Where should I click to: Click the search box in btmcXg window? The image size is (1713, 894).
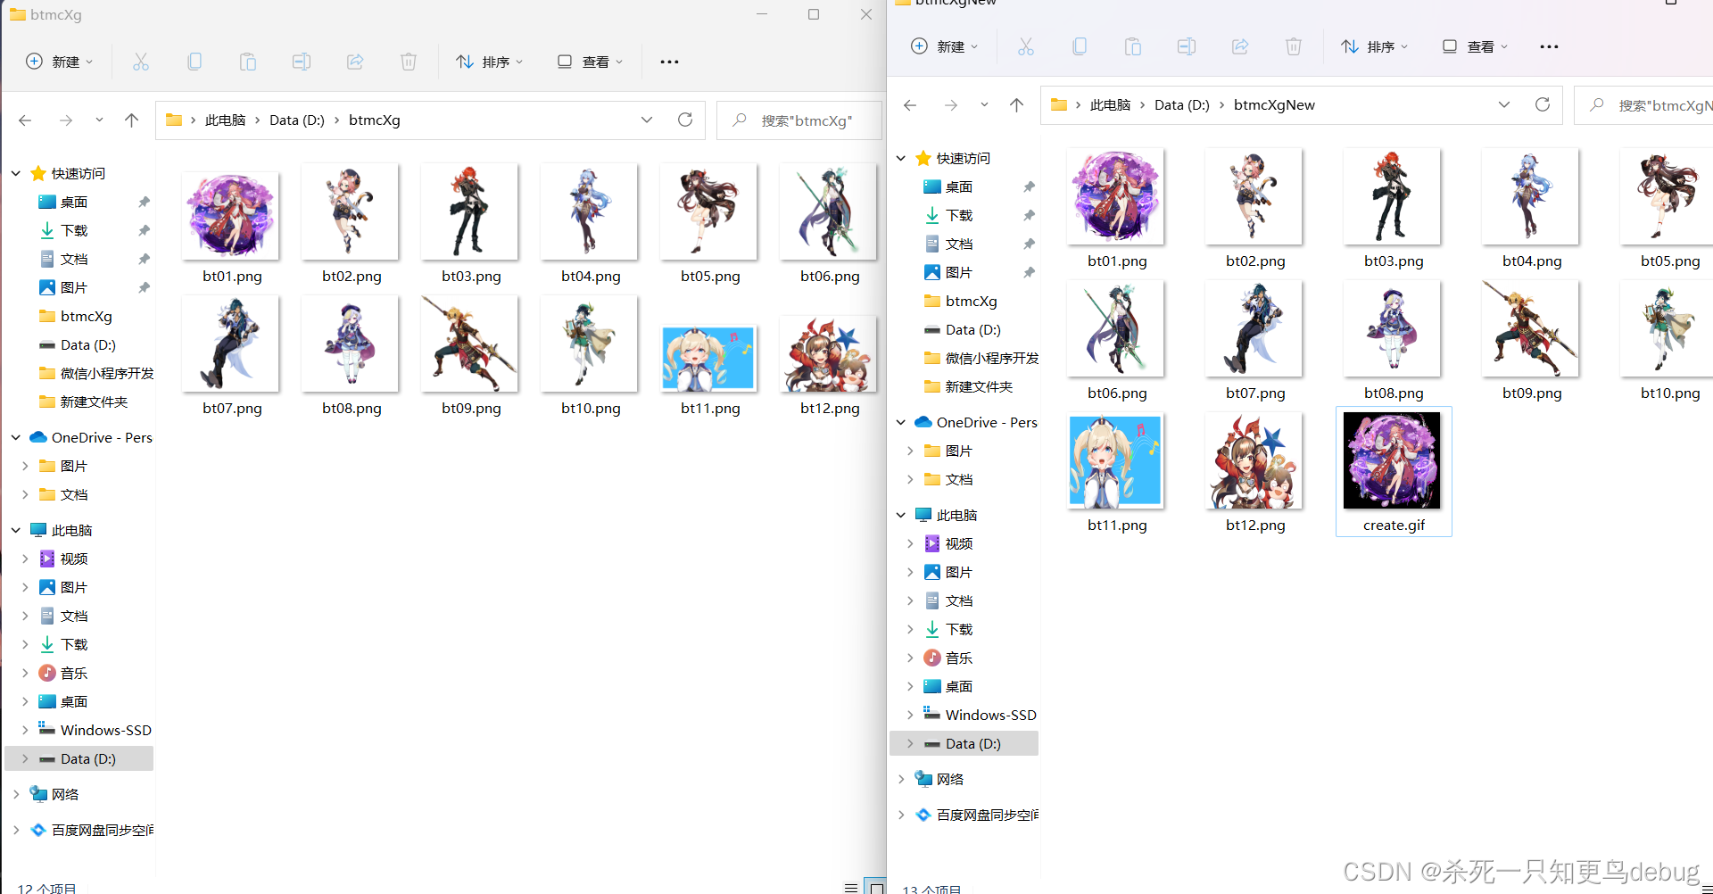tap(799, 120)
